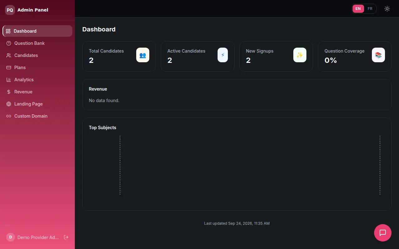Click the Landing Page globe icon
399x249 pixels.
9,104
